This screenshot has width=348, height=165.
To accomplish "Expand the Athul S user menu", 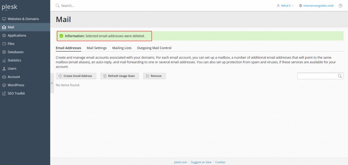I will click(x=285, y=6).
